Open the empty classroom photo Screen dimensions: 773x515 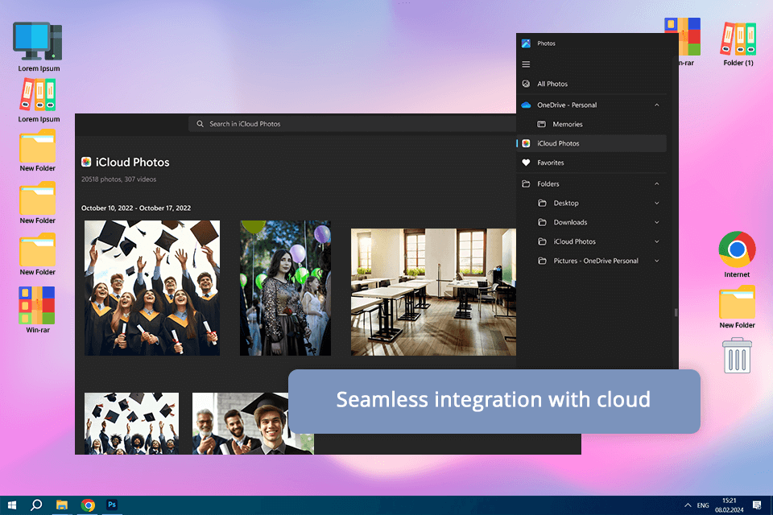tap(433, 292)
